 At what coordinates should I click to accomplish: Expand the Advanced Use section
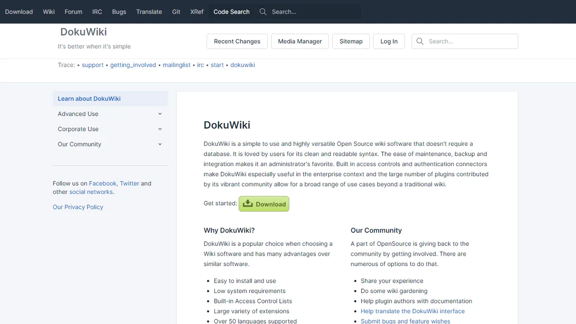click(110, 114)
